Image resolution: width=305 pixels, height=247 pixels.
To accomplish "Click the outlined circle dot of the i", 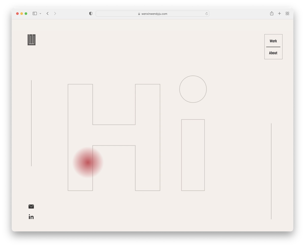I will point(193,89).
